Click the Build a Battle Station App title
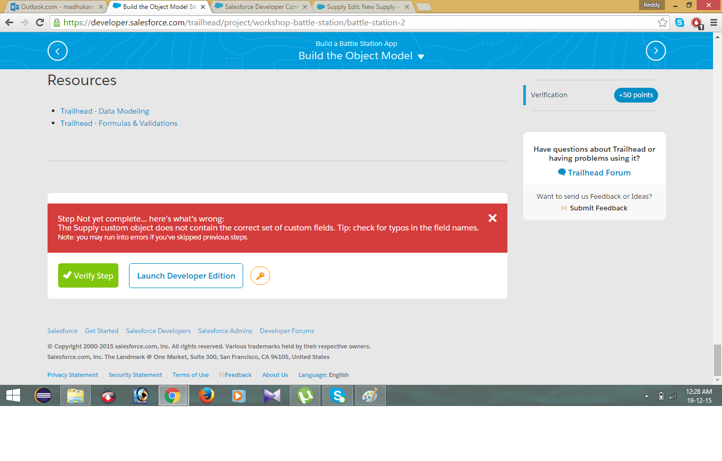722x461 pixels. (357, 44)
